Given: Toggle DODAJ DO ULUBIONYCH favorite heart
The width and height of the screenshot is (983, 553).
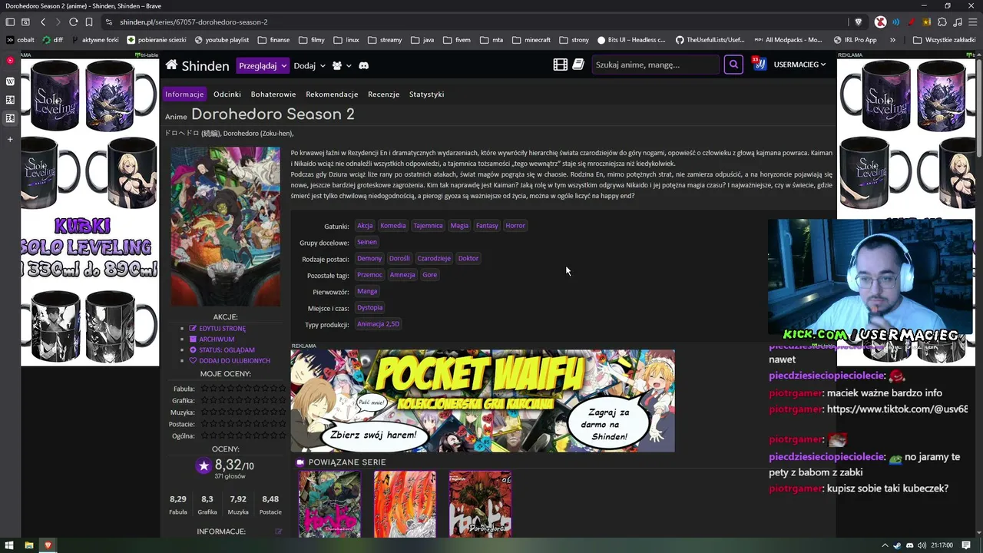Looking at the screenshot, I should pos(229,361).
